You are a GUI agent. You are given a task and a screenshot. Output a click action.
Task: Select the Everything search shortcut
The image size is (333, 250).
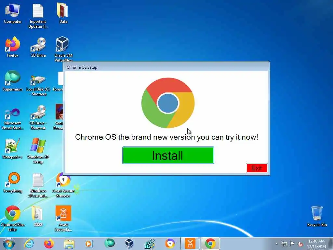13,182
